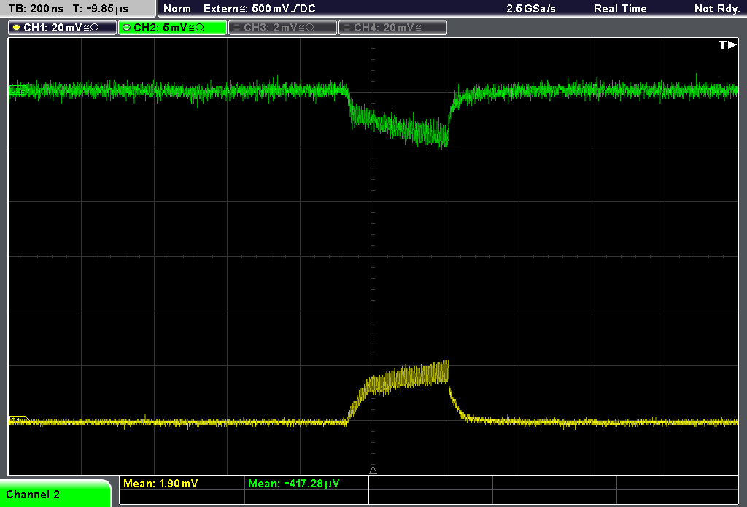Click the CH2 green indicator circle
747x507 pixels.
127,28
